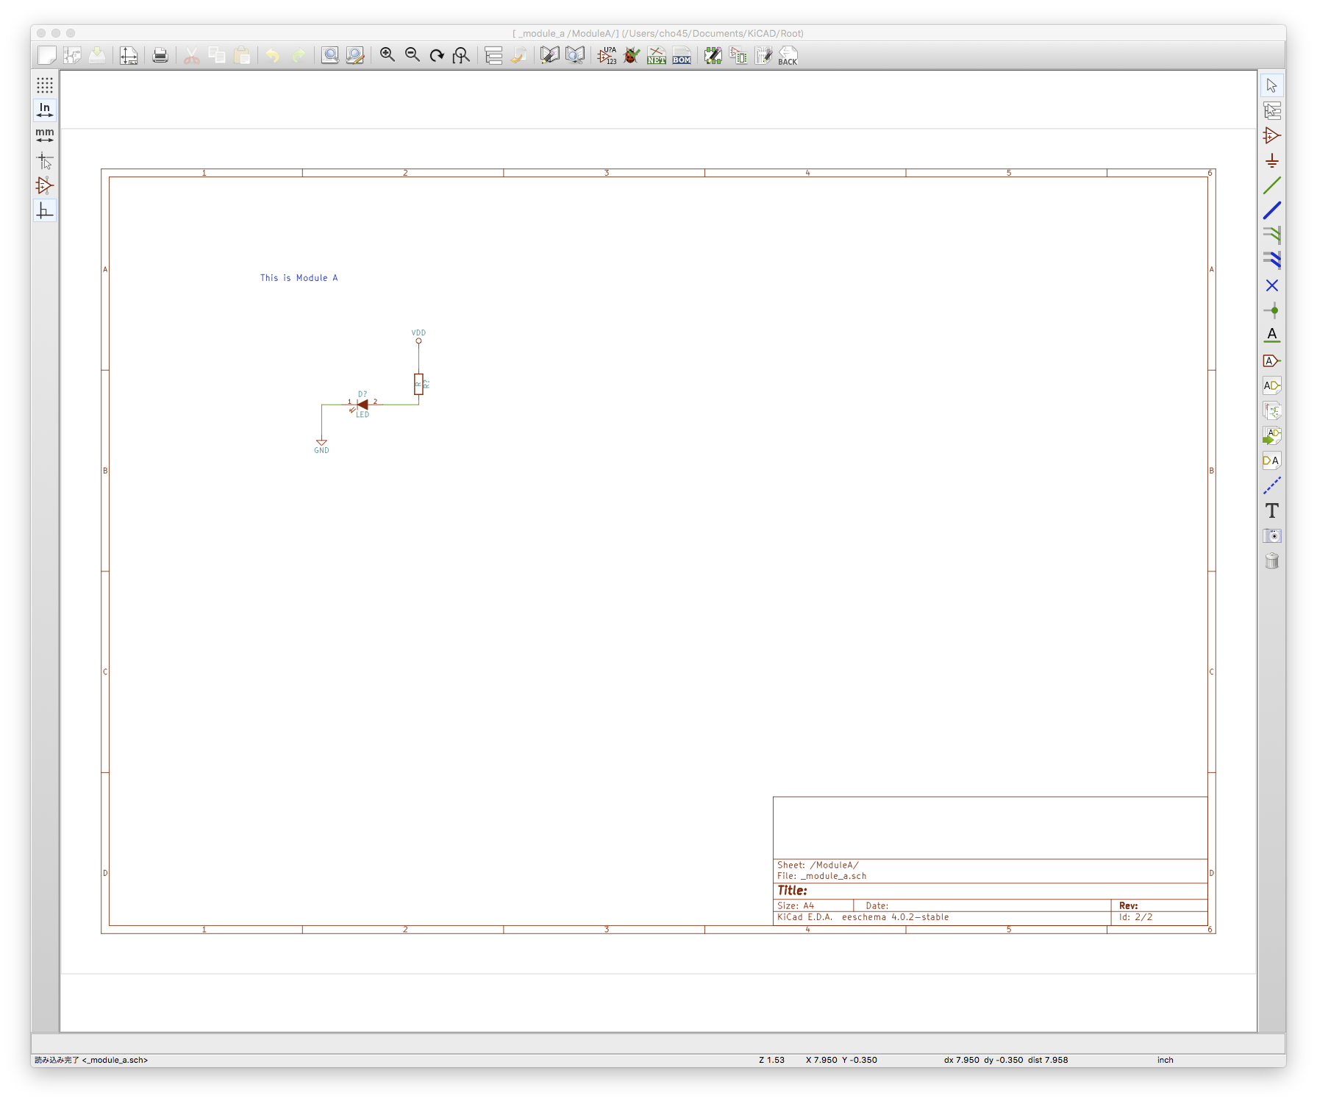Select the Place wire tool

(1271, 185)
